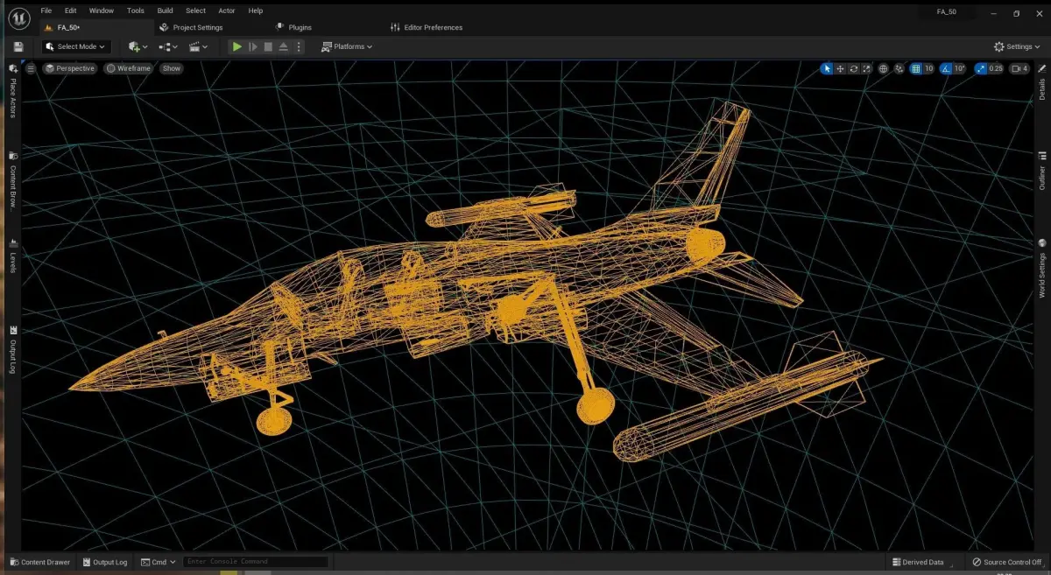Open the File menu
Viewport: 1051px width, 575px height.
pyautogui.click(x=46, y=11)
